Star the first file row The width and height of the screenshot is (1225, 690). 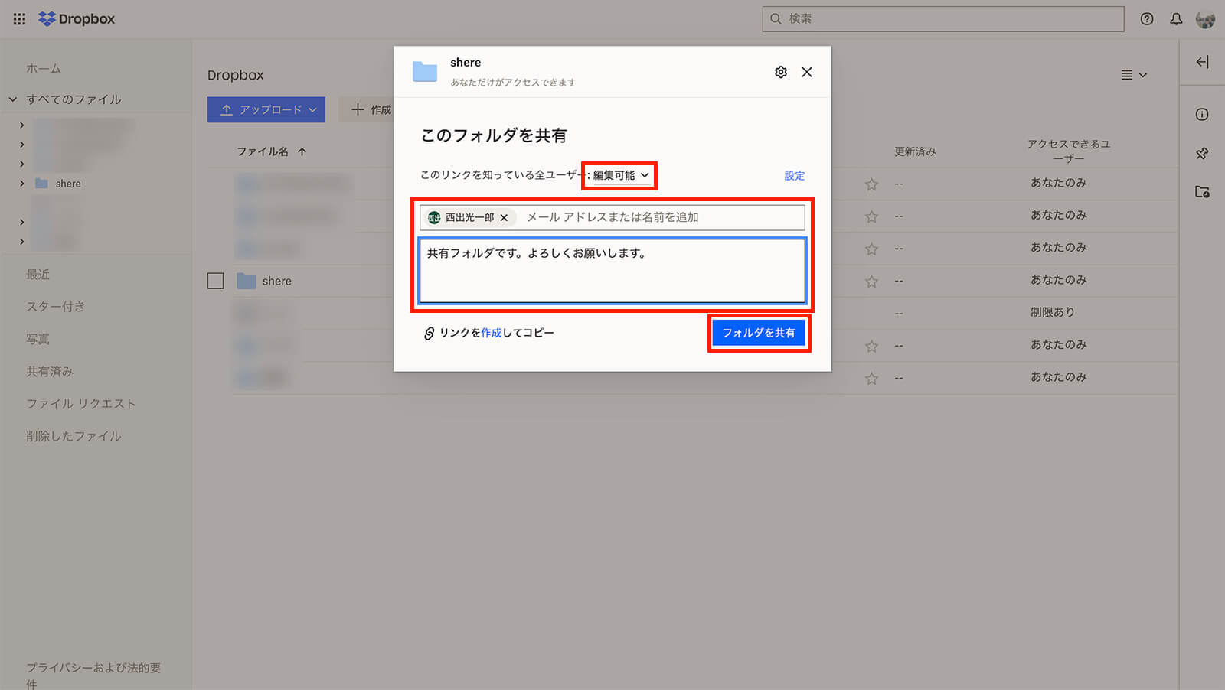coord(871,184)
